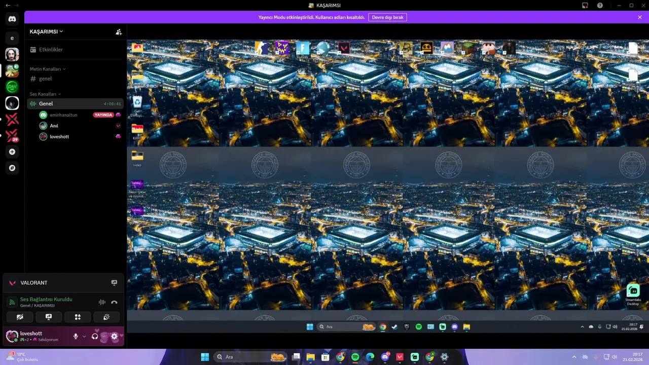The width and height of the screenshot is (649, 365).
Task: Deafen with the headphones icon
Action: tap(95, 336)
